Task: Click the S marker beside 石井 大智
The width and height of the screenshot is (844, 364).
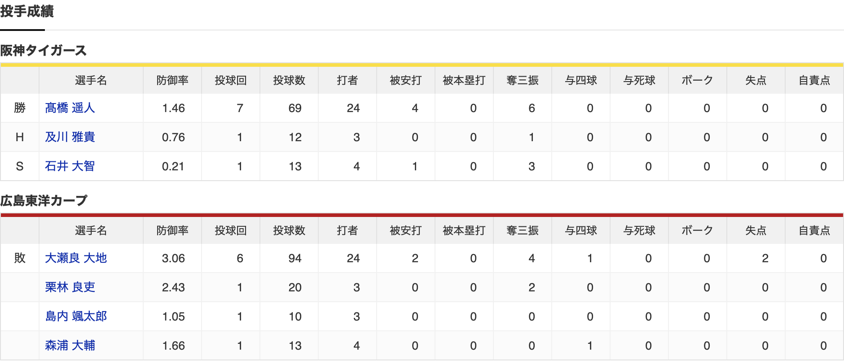Action: [x=20, y=166]
